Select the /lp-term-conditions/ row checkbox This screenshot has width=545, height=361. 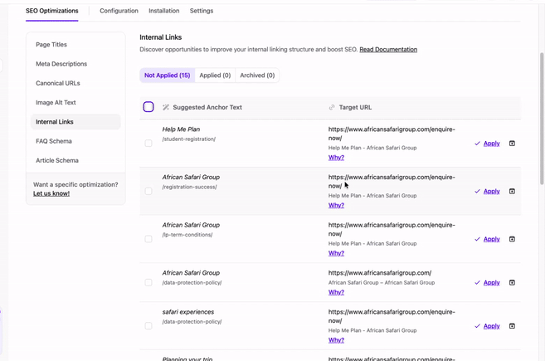(148, 239)
